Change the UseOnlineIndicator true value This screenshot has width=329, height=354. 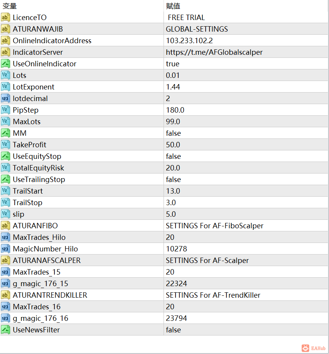pyautogui.click(x=246, y=64)
